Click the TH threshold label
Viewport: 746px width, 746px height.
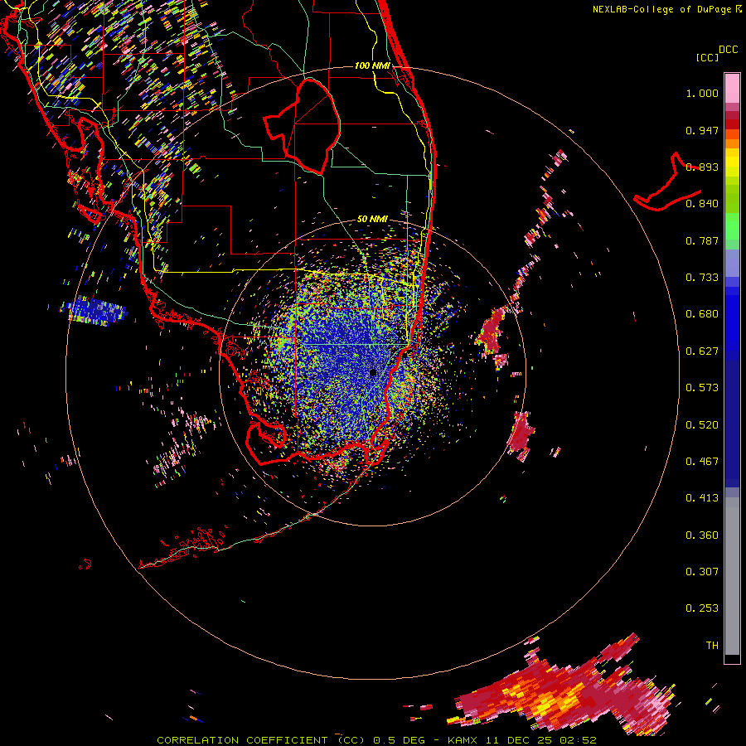click(712, 646)
